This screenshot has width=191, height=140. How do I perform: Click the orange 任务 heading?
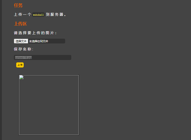[x=18, y=5]
